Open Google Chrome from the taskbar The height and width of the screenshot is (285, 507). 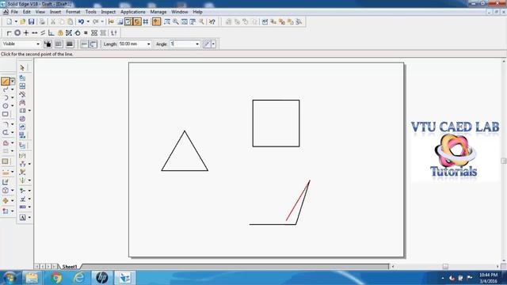click(x=56, y=278)
